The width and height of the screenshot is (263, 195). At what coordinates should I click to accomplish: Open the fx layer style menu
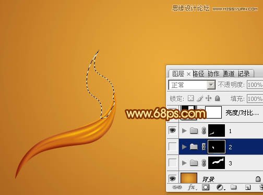(x=192, y=187)
